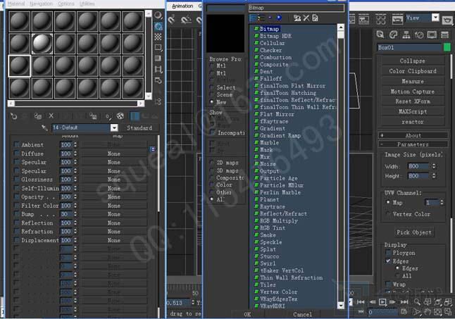The width and height of the screenshot is (455, 319).
Task: Click the Sample UV Tiling icon
Action: point(158,48)
